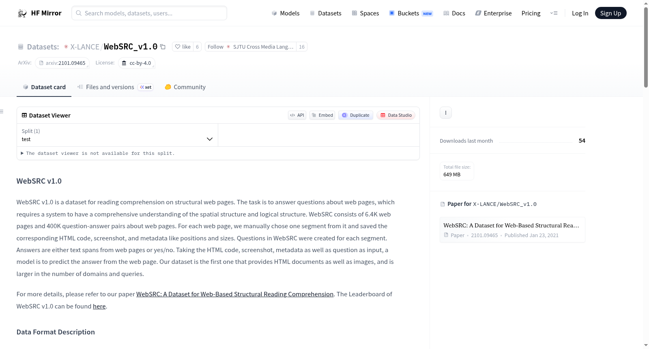Click the like heart button
649x349 pixels.
[x=183, y=47]
